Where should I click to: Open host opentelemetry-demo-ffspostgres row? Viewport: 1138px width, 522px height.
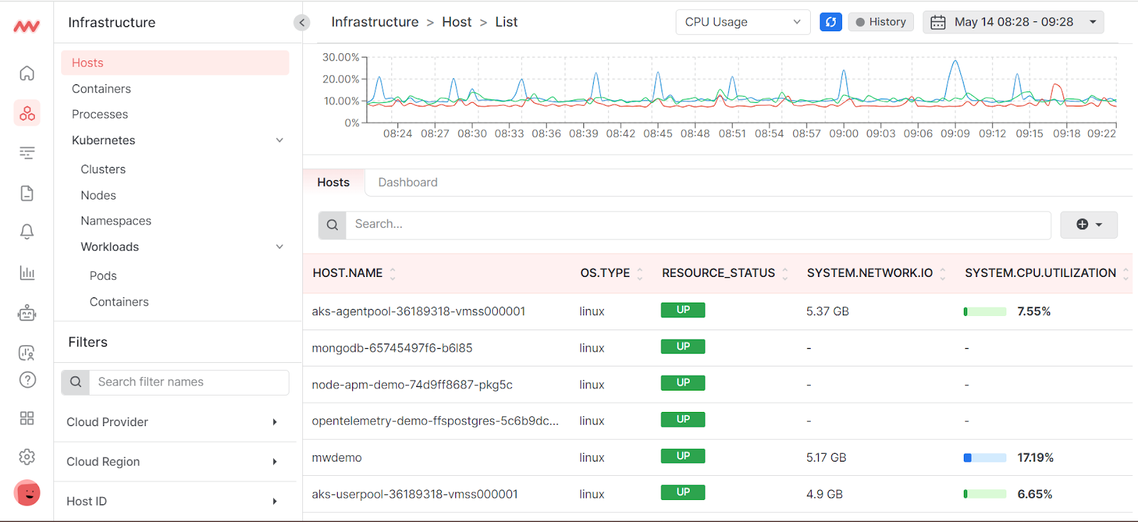click(435, 421)
